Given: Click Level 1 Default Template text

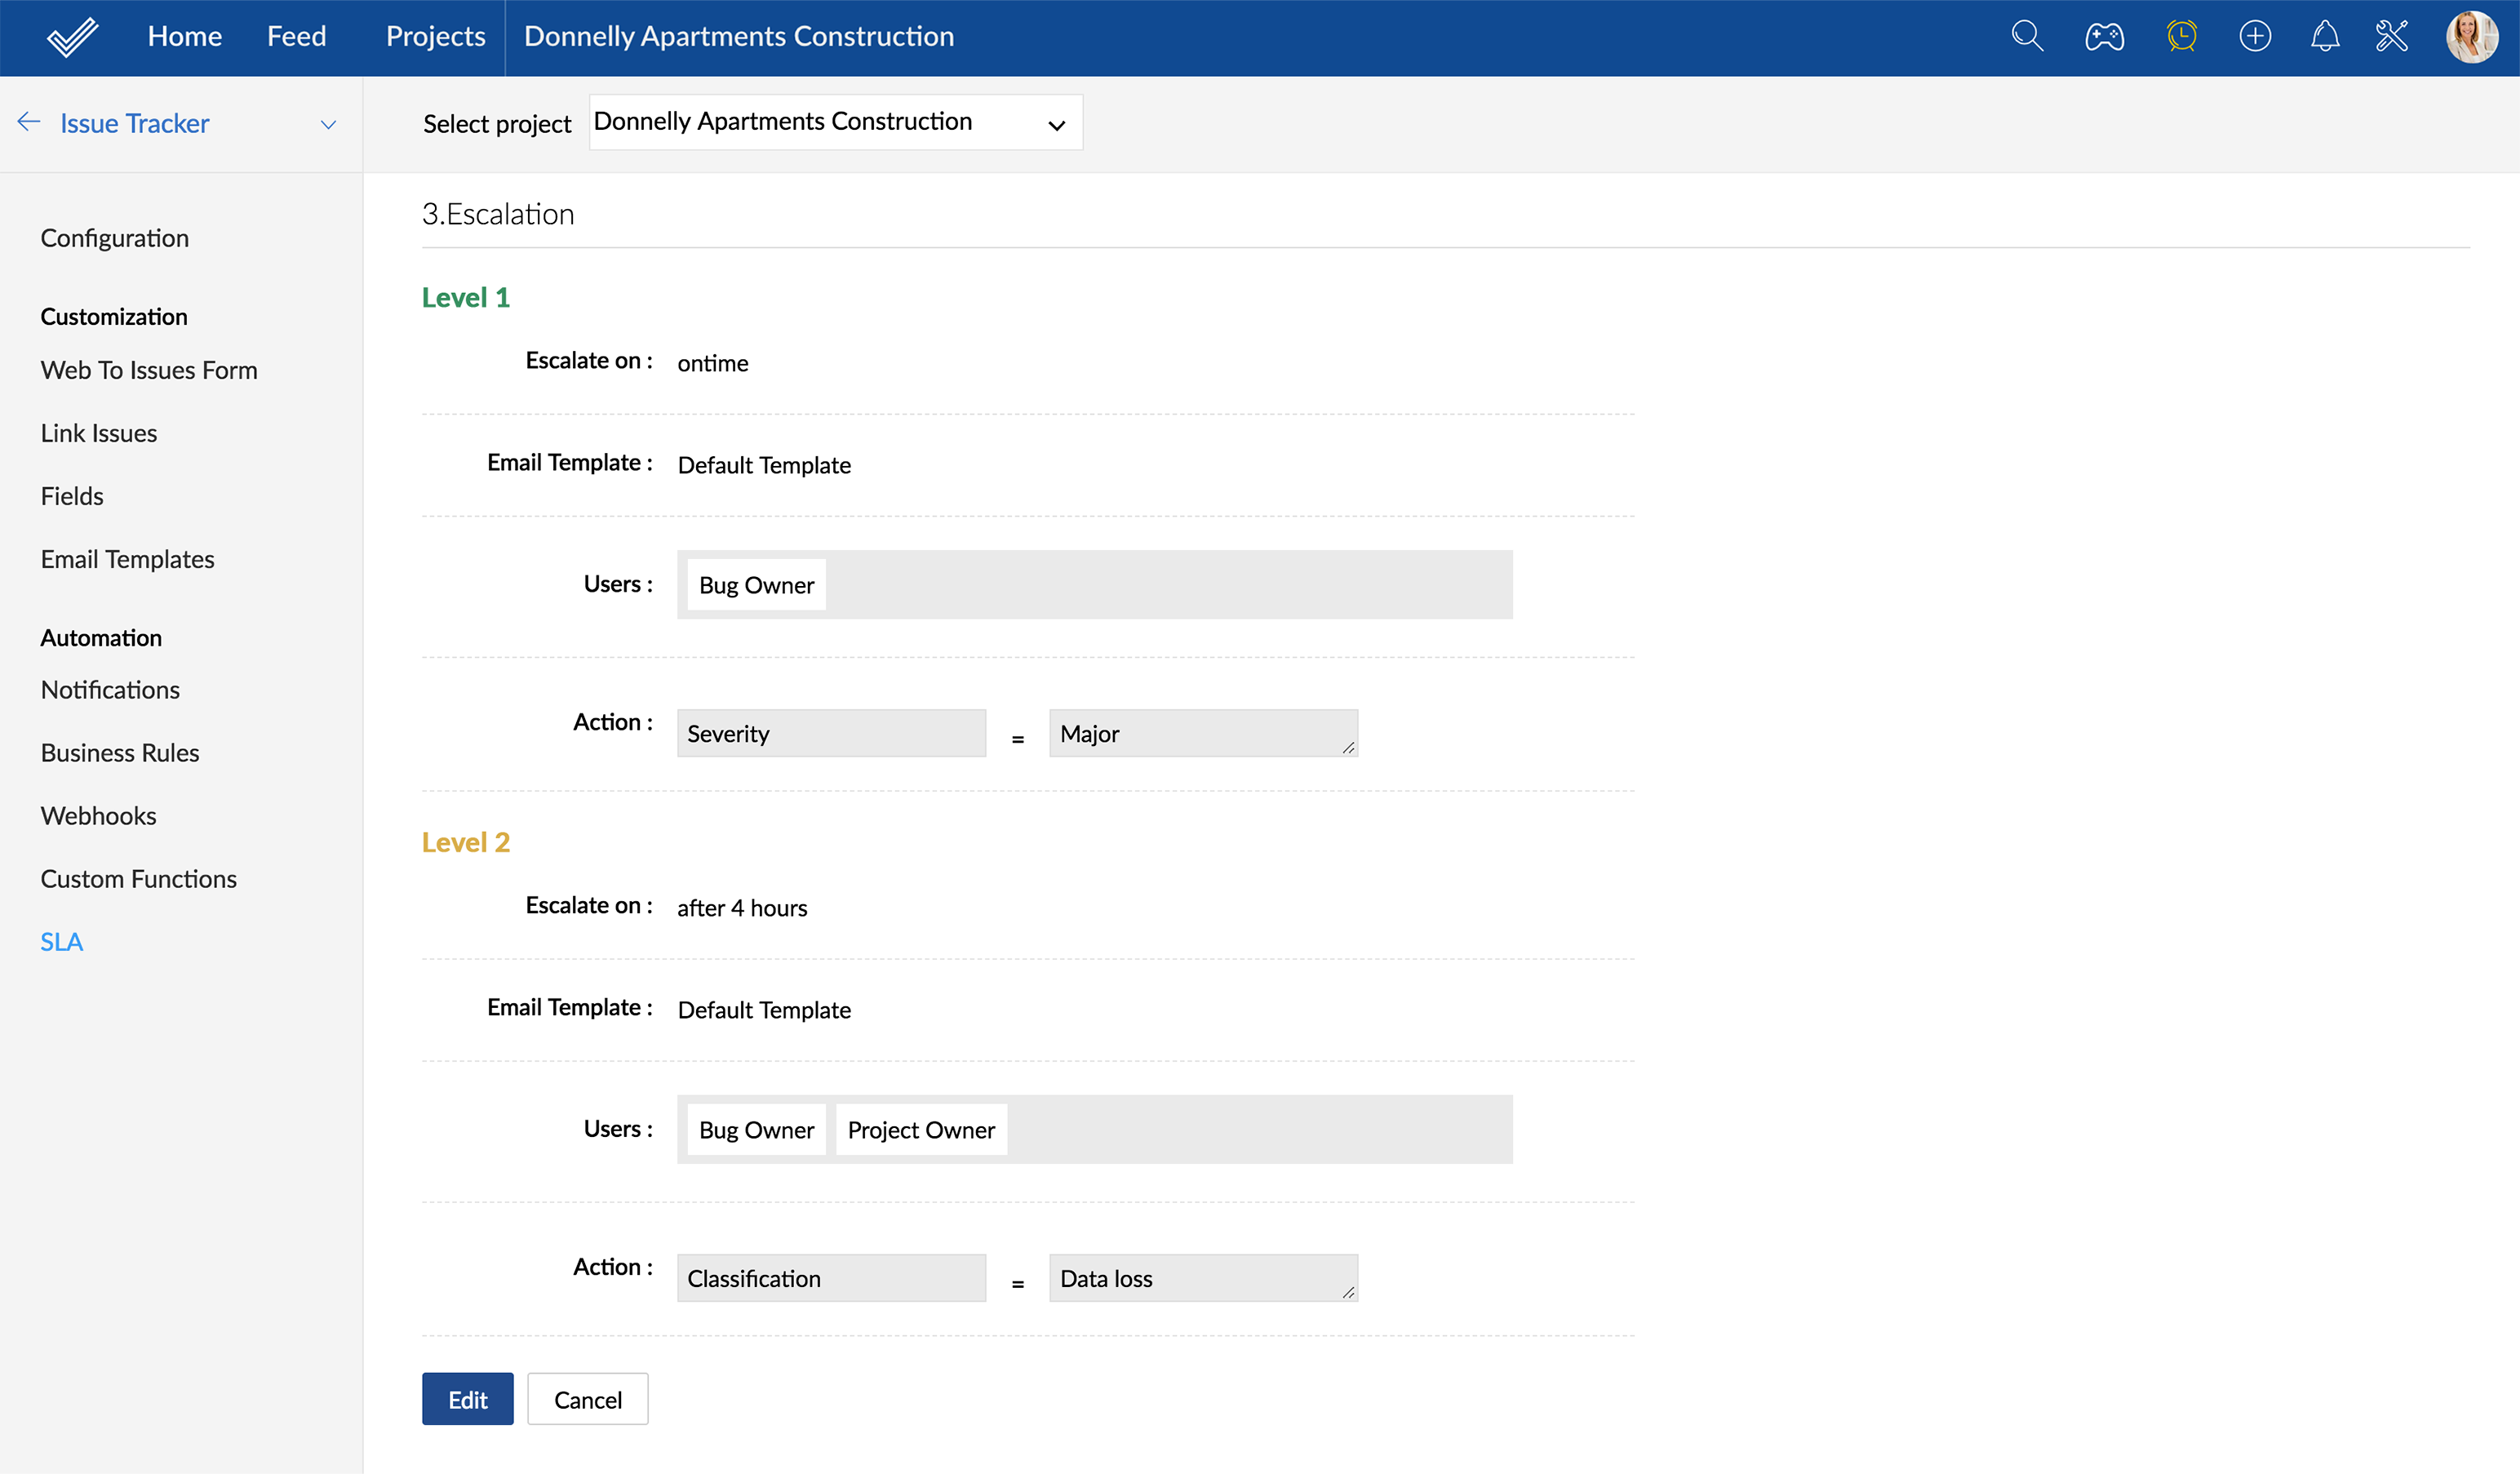Looking at the screenshot, I should pos(764,465).
